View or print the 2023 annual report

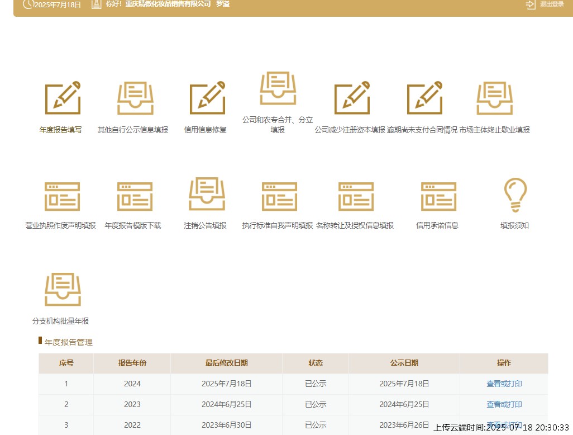(x=504, y=404)
